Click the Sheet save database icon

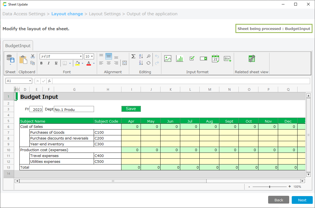pos(10,59)
